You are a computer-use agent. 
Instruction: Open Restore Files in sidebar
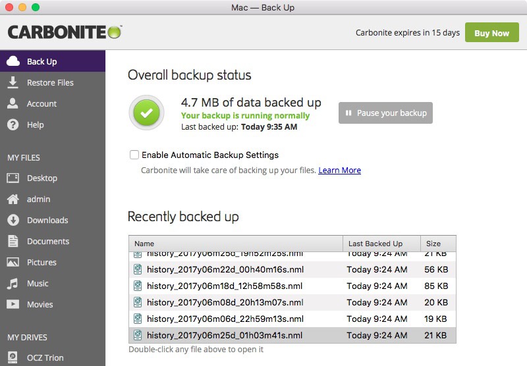[53, 82]
